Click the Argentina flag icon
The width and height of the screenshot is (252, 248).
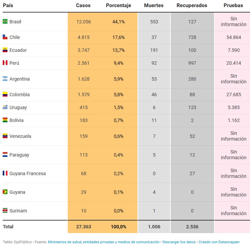click(5, 79)
